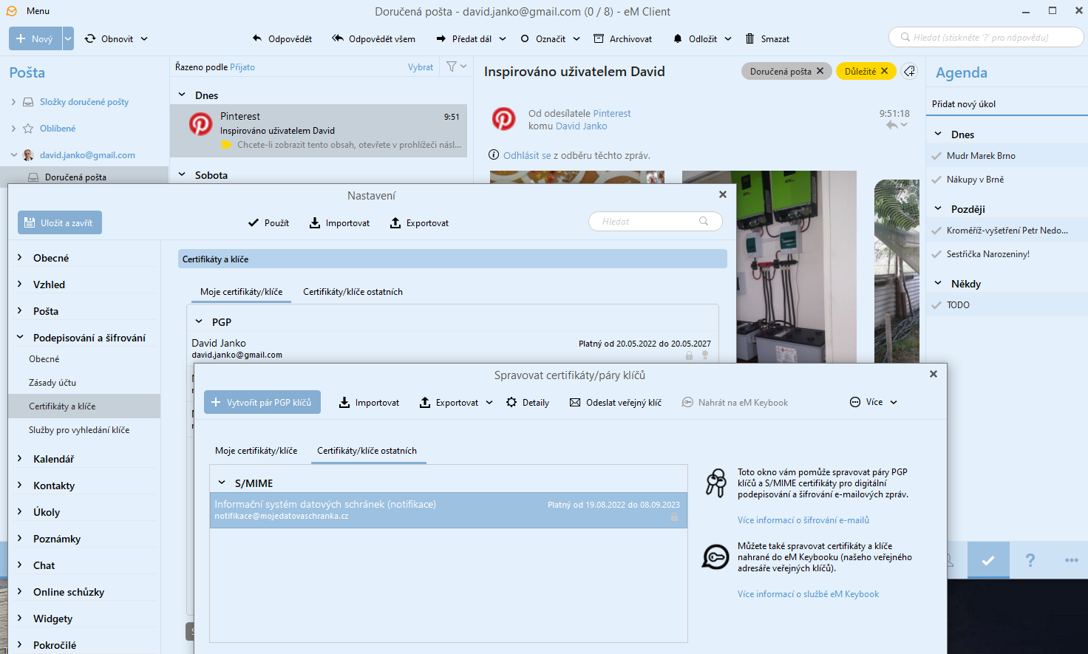The height and width of the screenshot is (654, 1088).
Task: Collapse the S/MIME certificate group
Action: click(222, 483)
